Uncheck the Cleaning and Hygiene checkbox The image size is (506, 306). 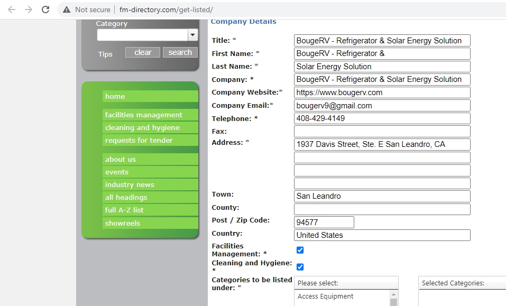pyautogui.click(x=300, y=267)
